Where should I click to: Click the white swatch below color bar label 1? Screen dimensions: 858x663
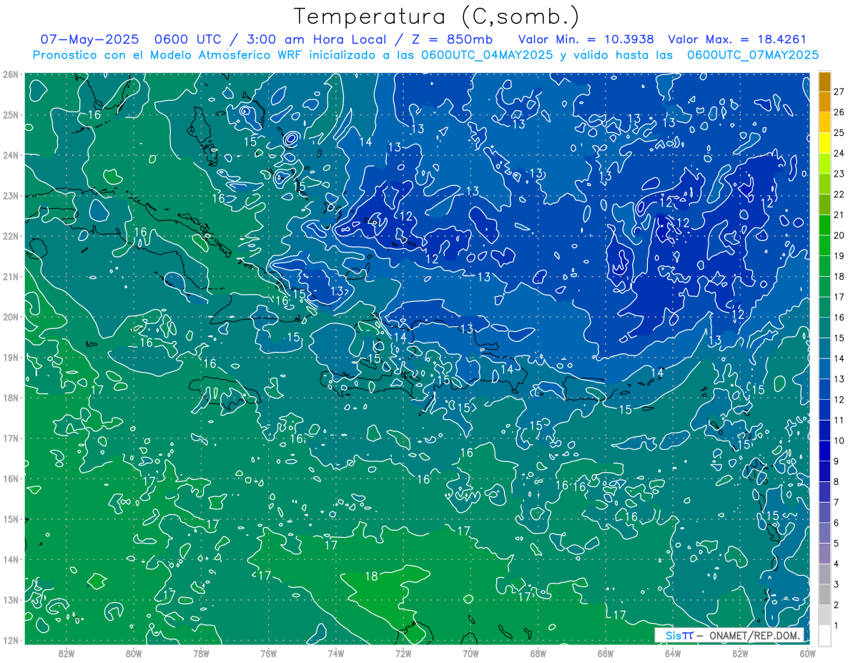click(825, 635)
